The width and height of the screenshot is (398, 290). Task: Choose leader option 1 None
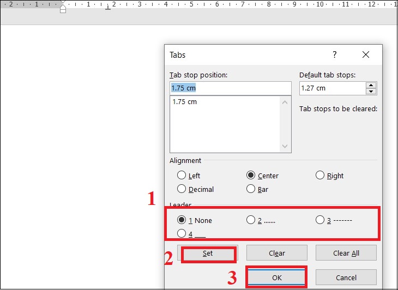pyautogui.click(x=181, y=220)
